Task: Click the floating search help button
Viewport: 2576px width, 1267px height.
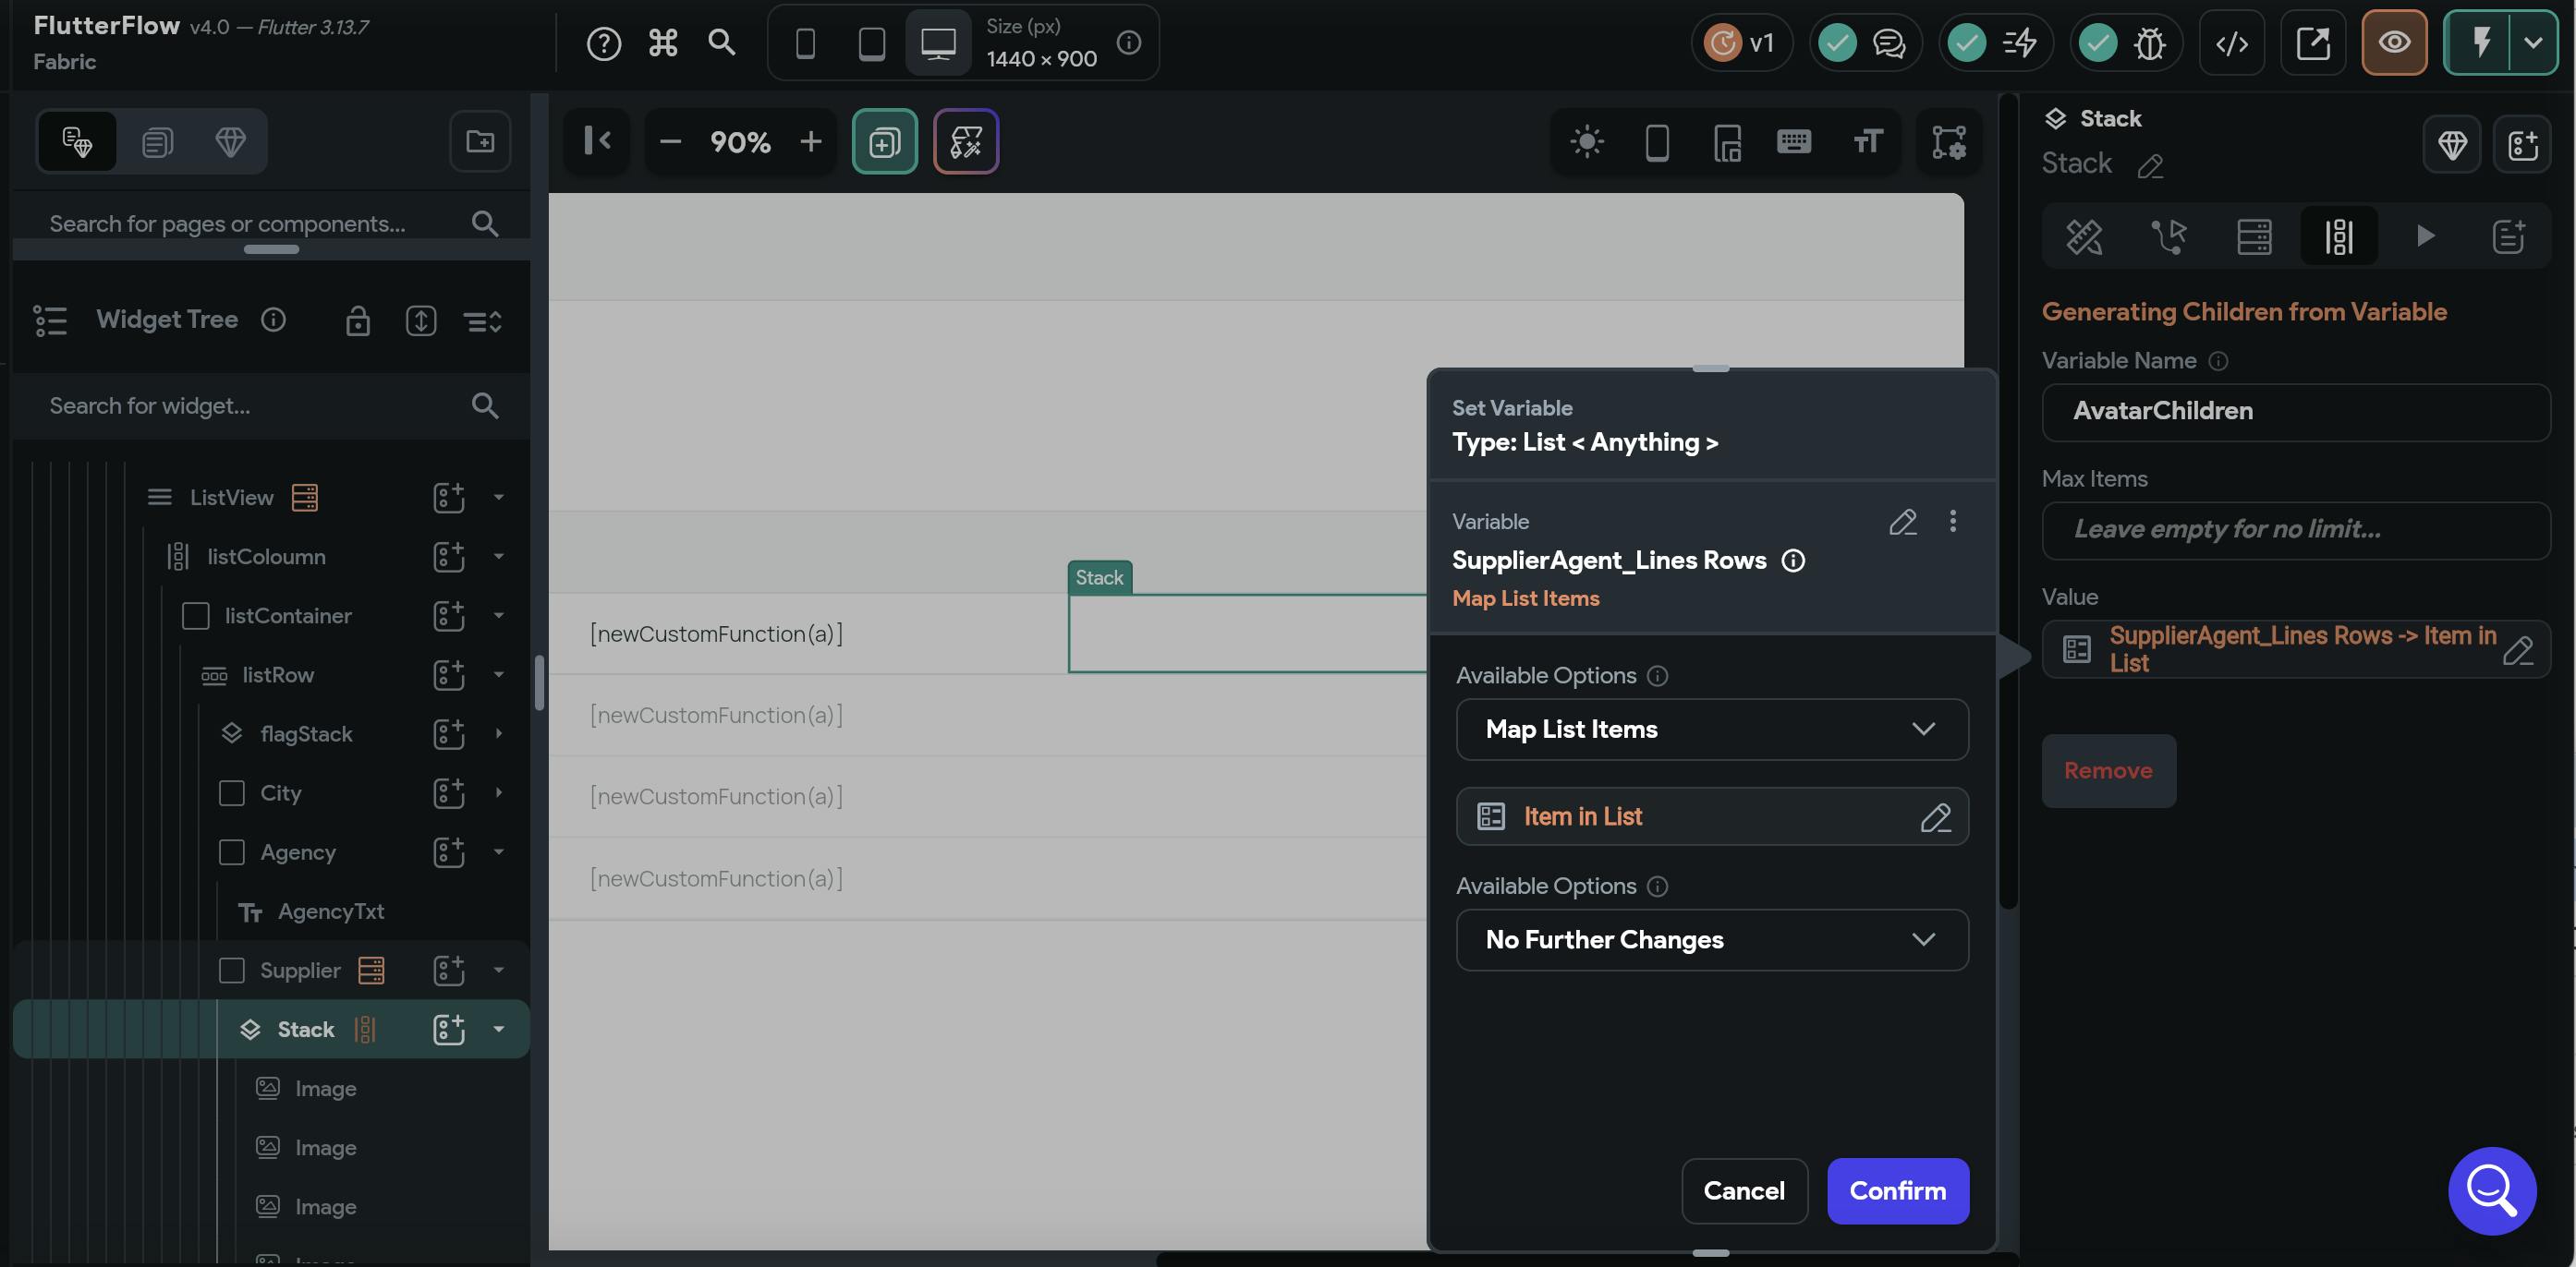Action: (x=2491, y=1190)
